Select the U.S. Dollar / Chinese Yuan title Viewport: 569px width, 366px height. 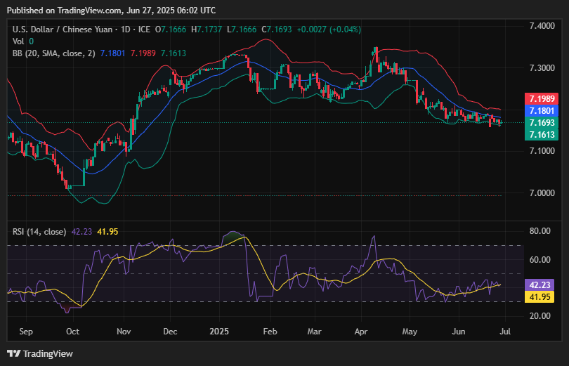tap(64, 30)
